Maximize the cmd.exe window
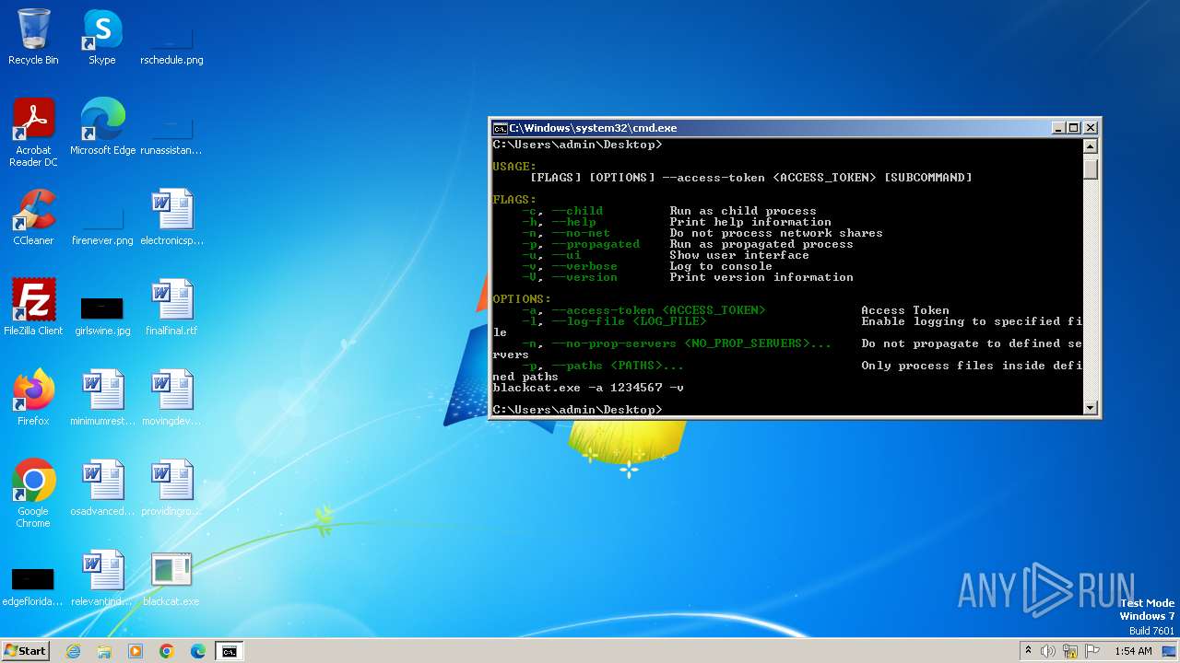This screenshot has width=1180, height=663. 1074,128
